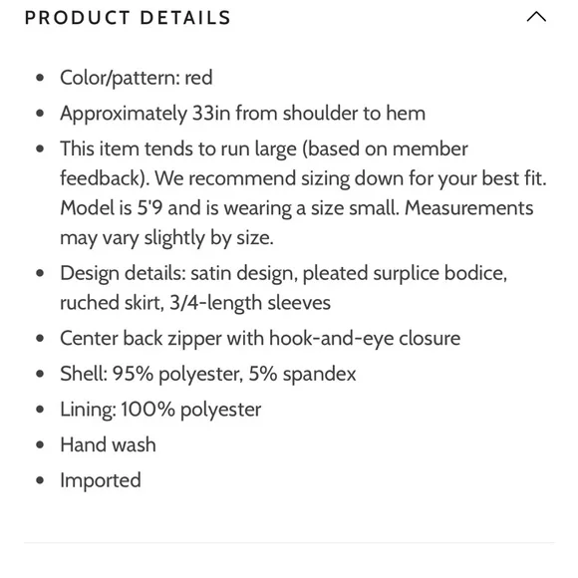
Task: Click the bullet before Shell composition
Action: [x=40, y=374]
